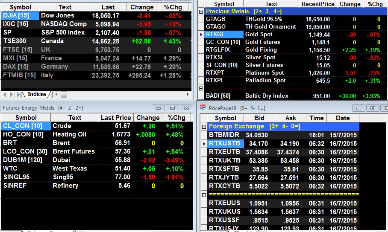Click Date column header in PricePage19

coord(343,118)
